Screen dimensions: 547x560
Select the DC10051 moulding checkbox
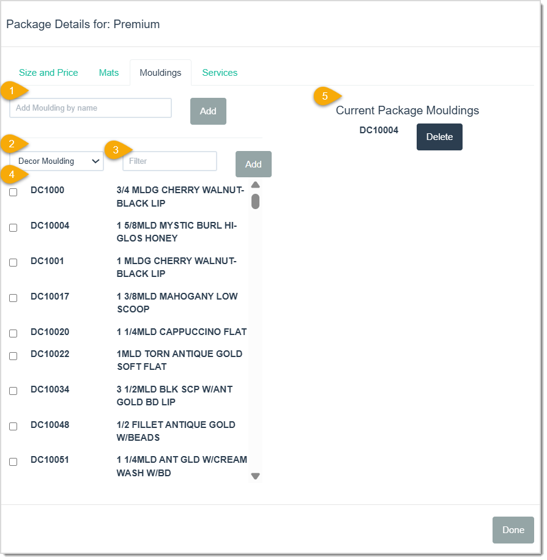13,462
